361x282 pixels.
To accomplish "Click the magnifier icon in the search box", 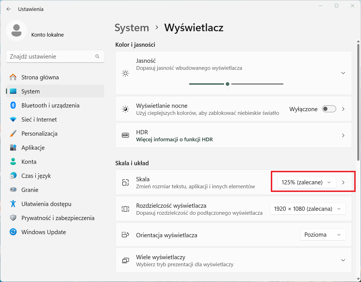I will [x=97, y=56].
